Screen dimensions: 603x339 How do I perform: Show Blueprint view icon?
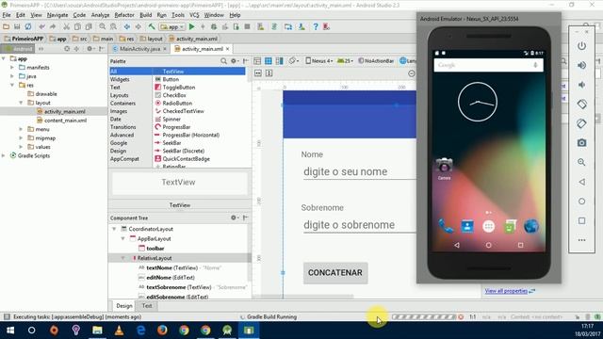269,61
